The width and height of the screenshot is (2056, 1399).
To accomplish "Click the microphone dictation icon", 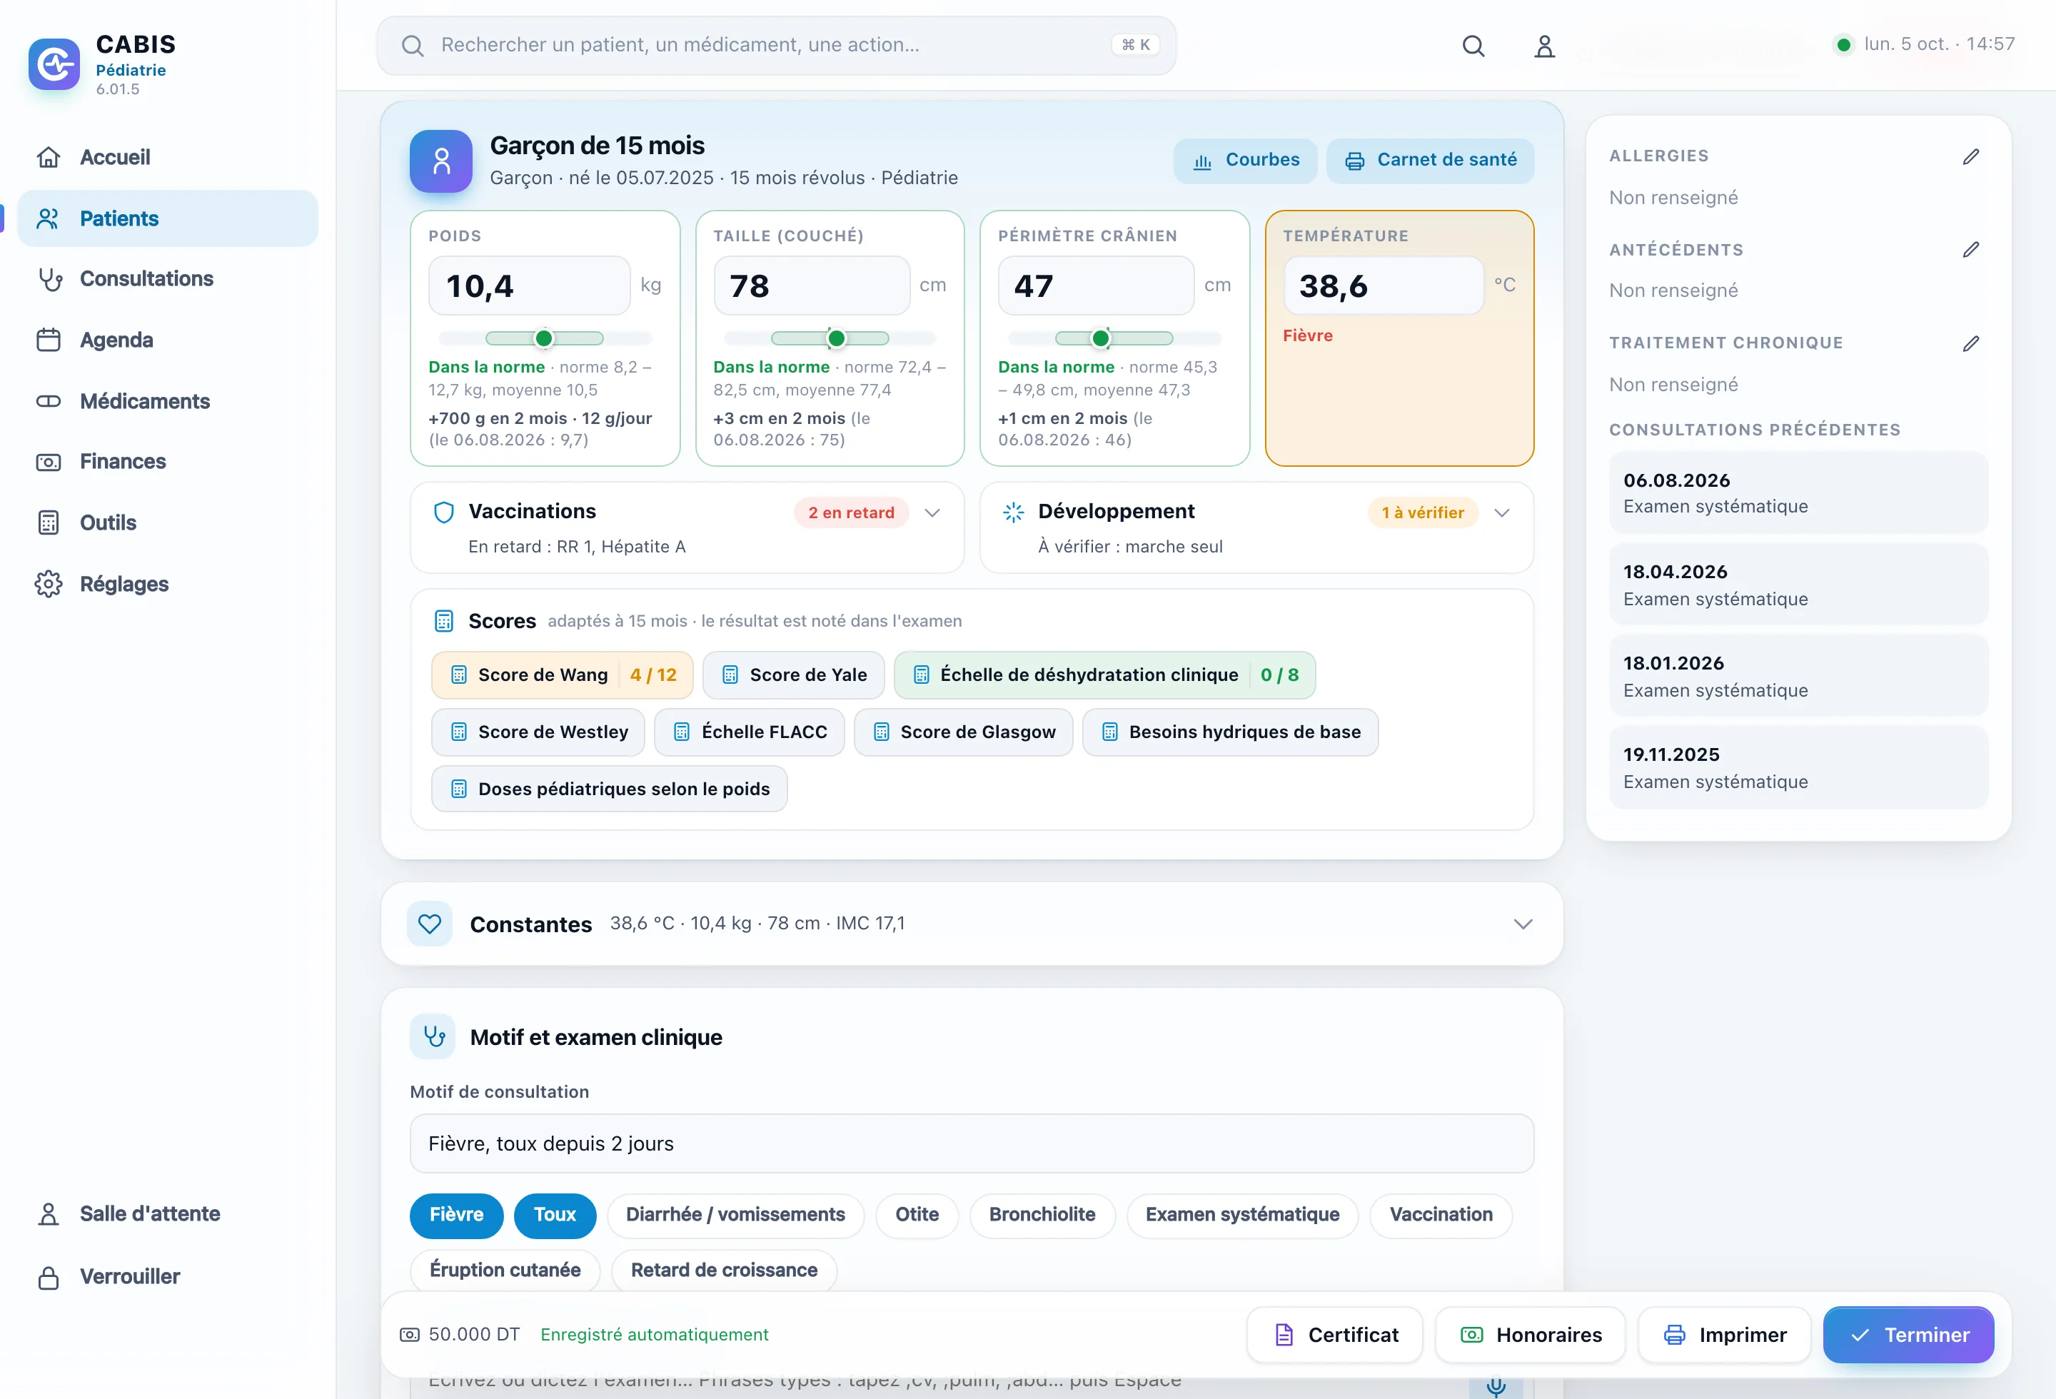I will (x=1496, y=1385).
